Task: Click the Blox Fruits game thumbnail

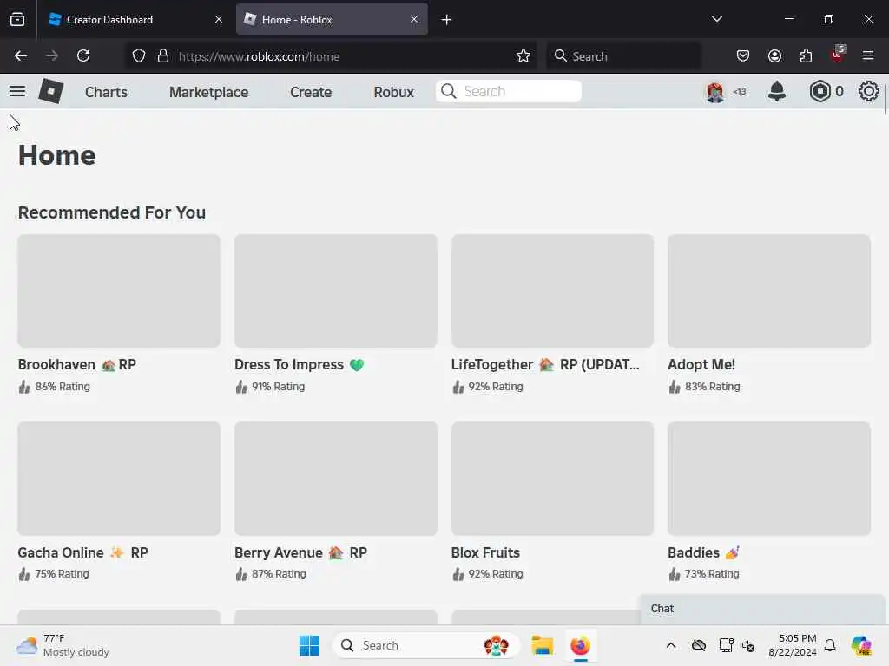Action: 552,479
